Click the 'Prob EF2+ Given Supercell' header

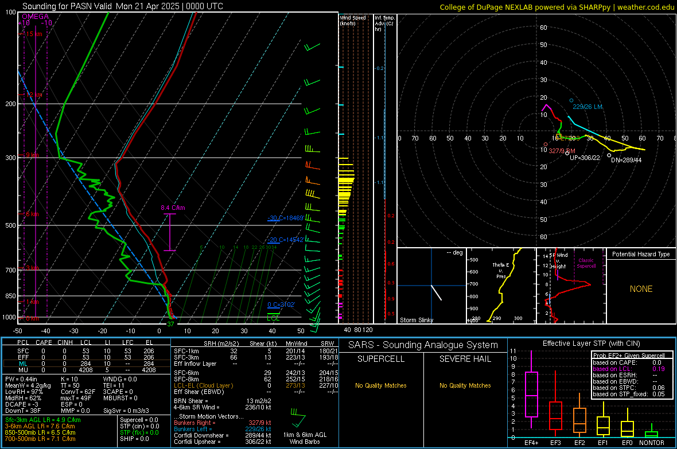coord(629,356)
